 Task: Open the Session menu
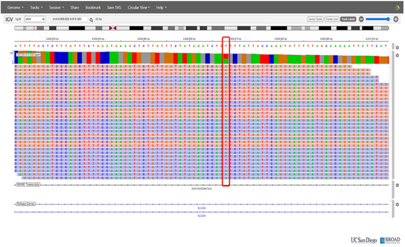coord(56,8)
